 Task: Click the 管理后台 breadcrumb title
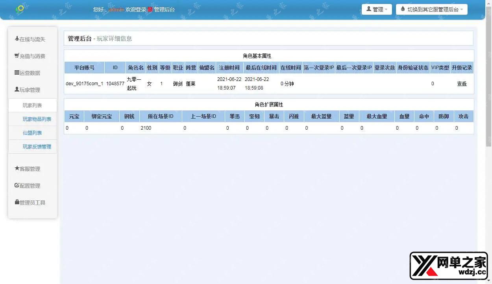pos(80,38)
